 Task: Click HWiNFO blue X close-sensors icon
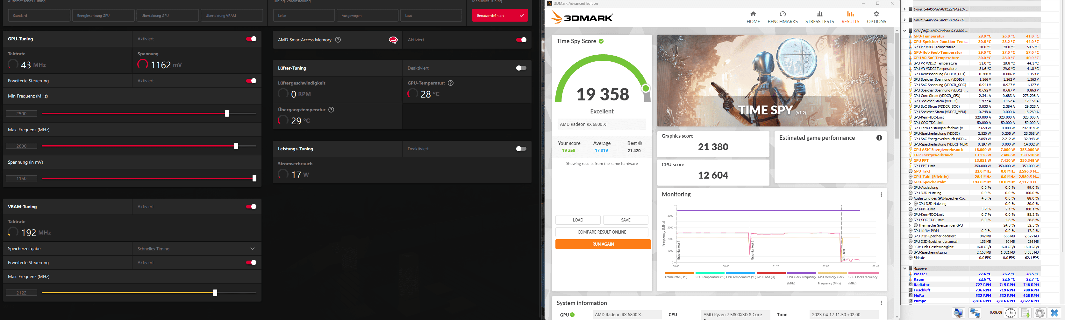coord(1054,313)
